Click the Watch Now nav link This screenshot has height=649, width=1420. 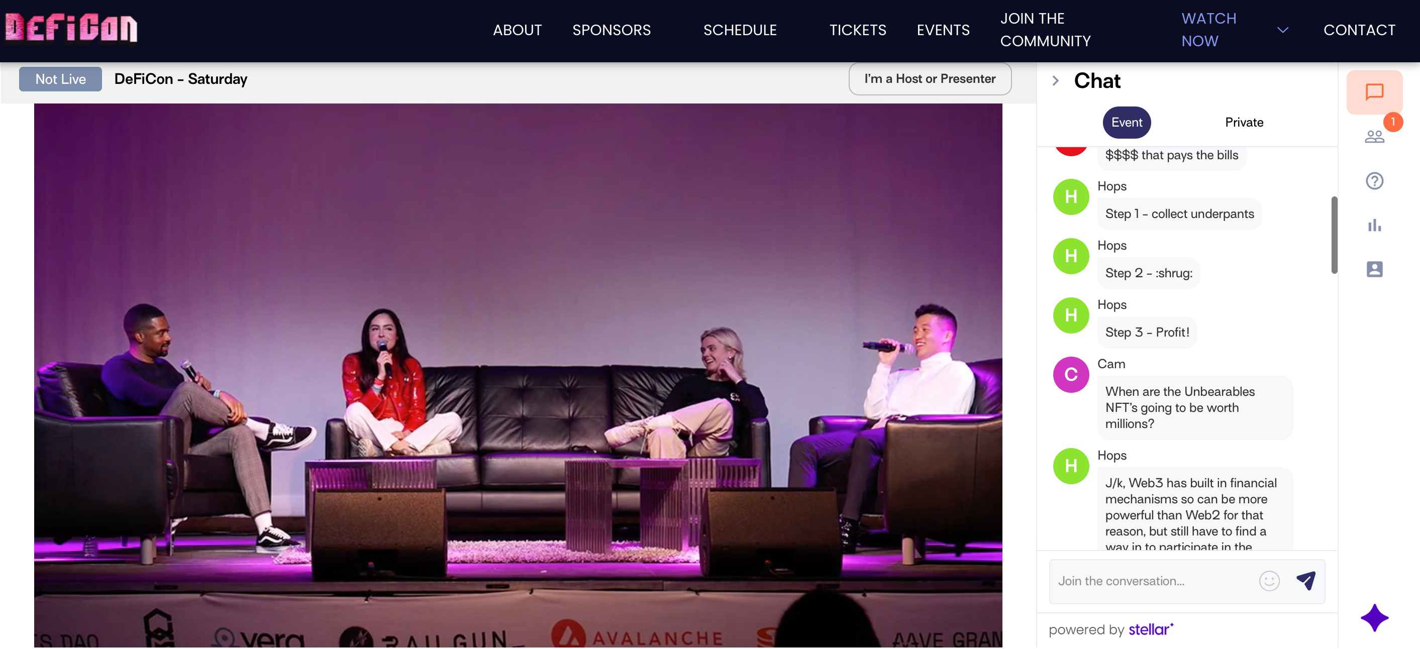[1209, 30]
